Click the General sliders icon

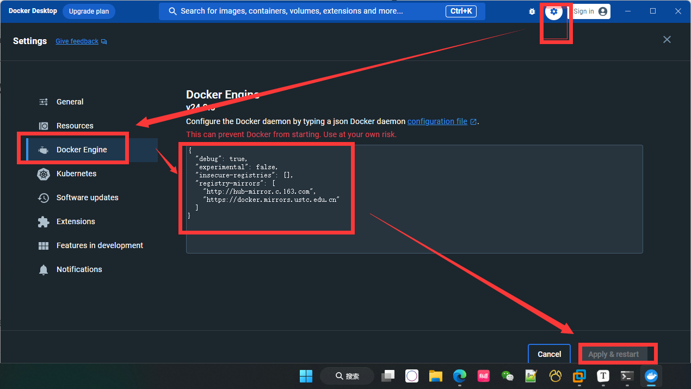[x=44, y=102]
